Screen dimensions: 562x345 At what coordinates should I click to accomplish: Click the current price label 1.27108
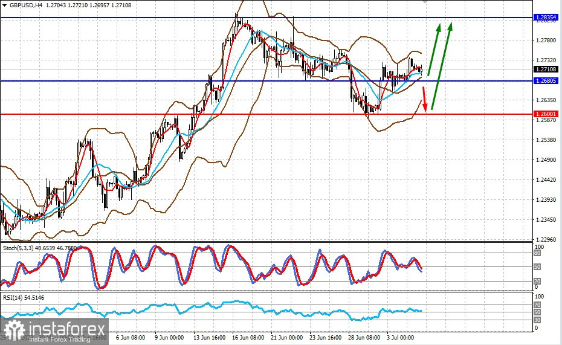coord(546,69)
